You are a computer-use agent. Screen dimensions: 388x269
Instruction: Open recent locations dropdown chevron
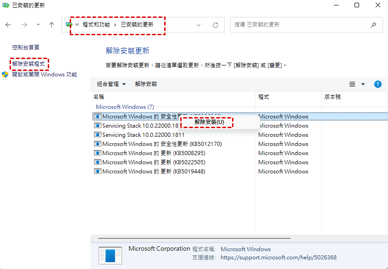pos(38,24)
